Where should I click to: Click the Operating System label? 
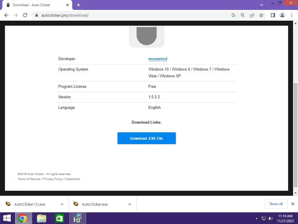click(x=73, y=69)
